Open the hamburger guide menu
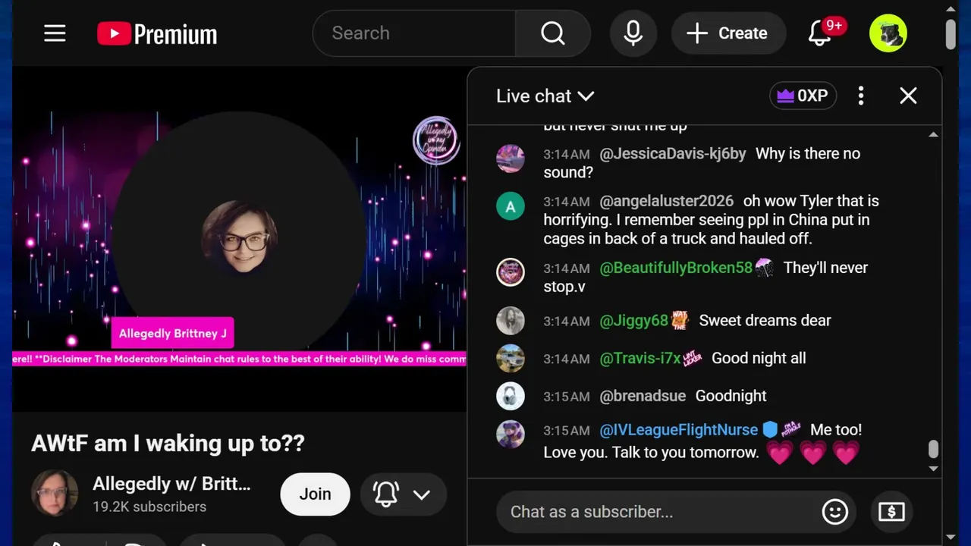This screenshot has height=546, width=971. tap(55, 33)
